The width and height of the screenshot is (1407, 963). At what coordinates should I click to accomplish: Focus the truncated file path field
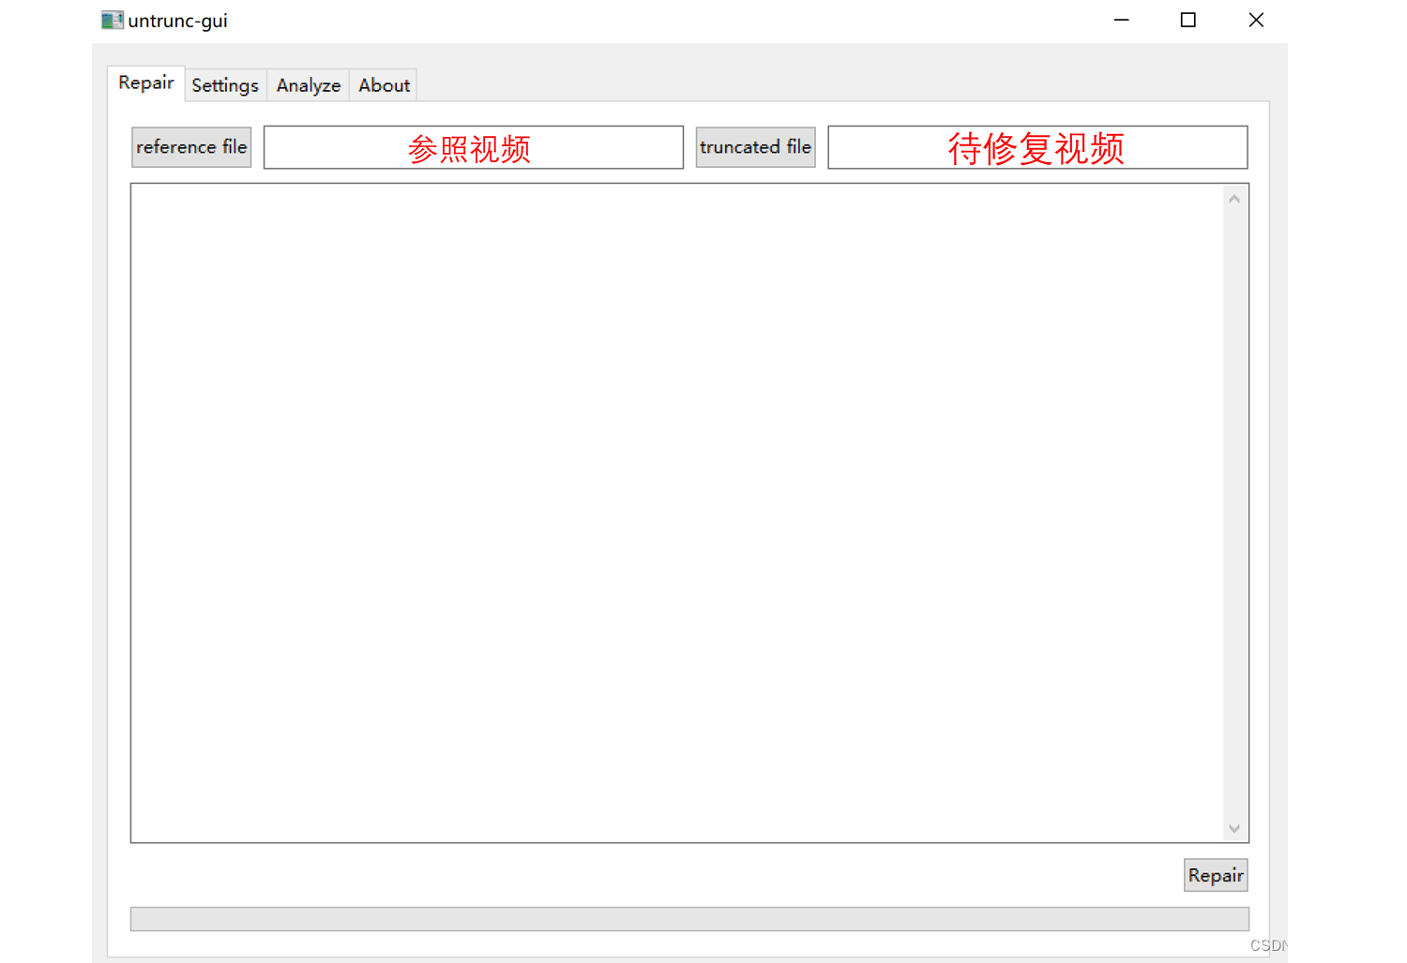1037,147
